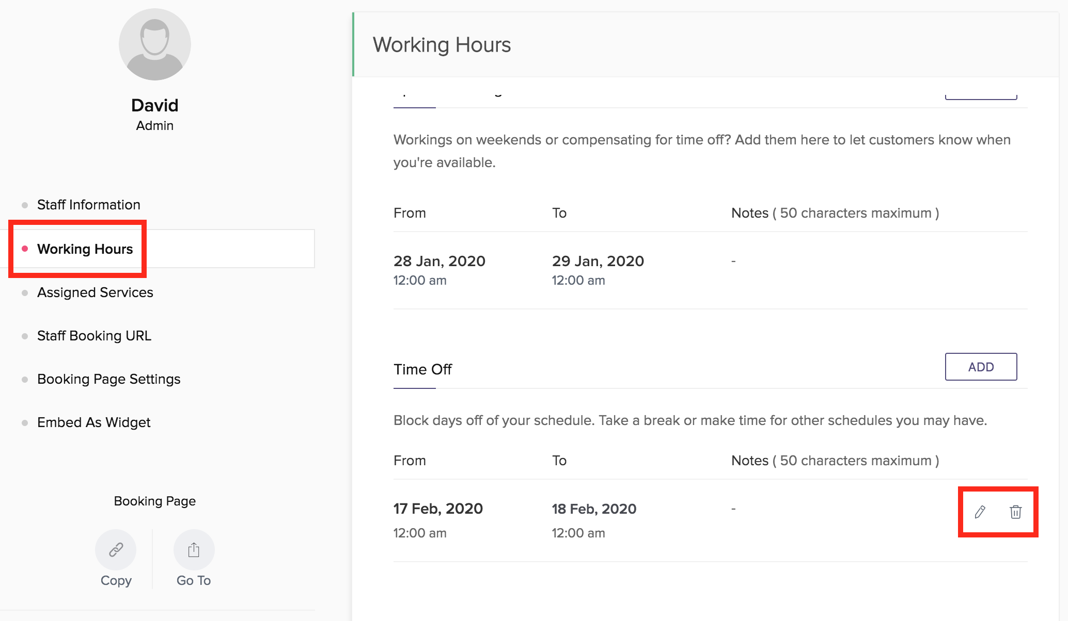Click the pencil edit icon for Time Off
This screenshot has height=621, width=1068.
tap(980, 512)
